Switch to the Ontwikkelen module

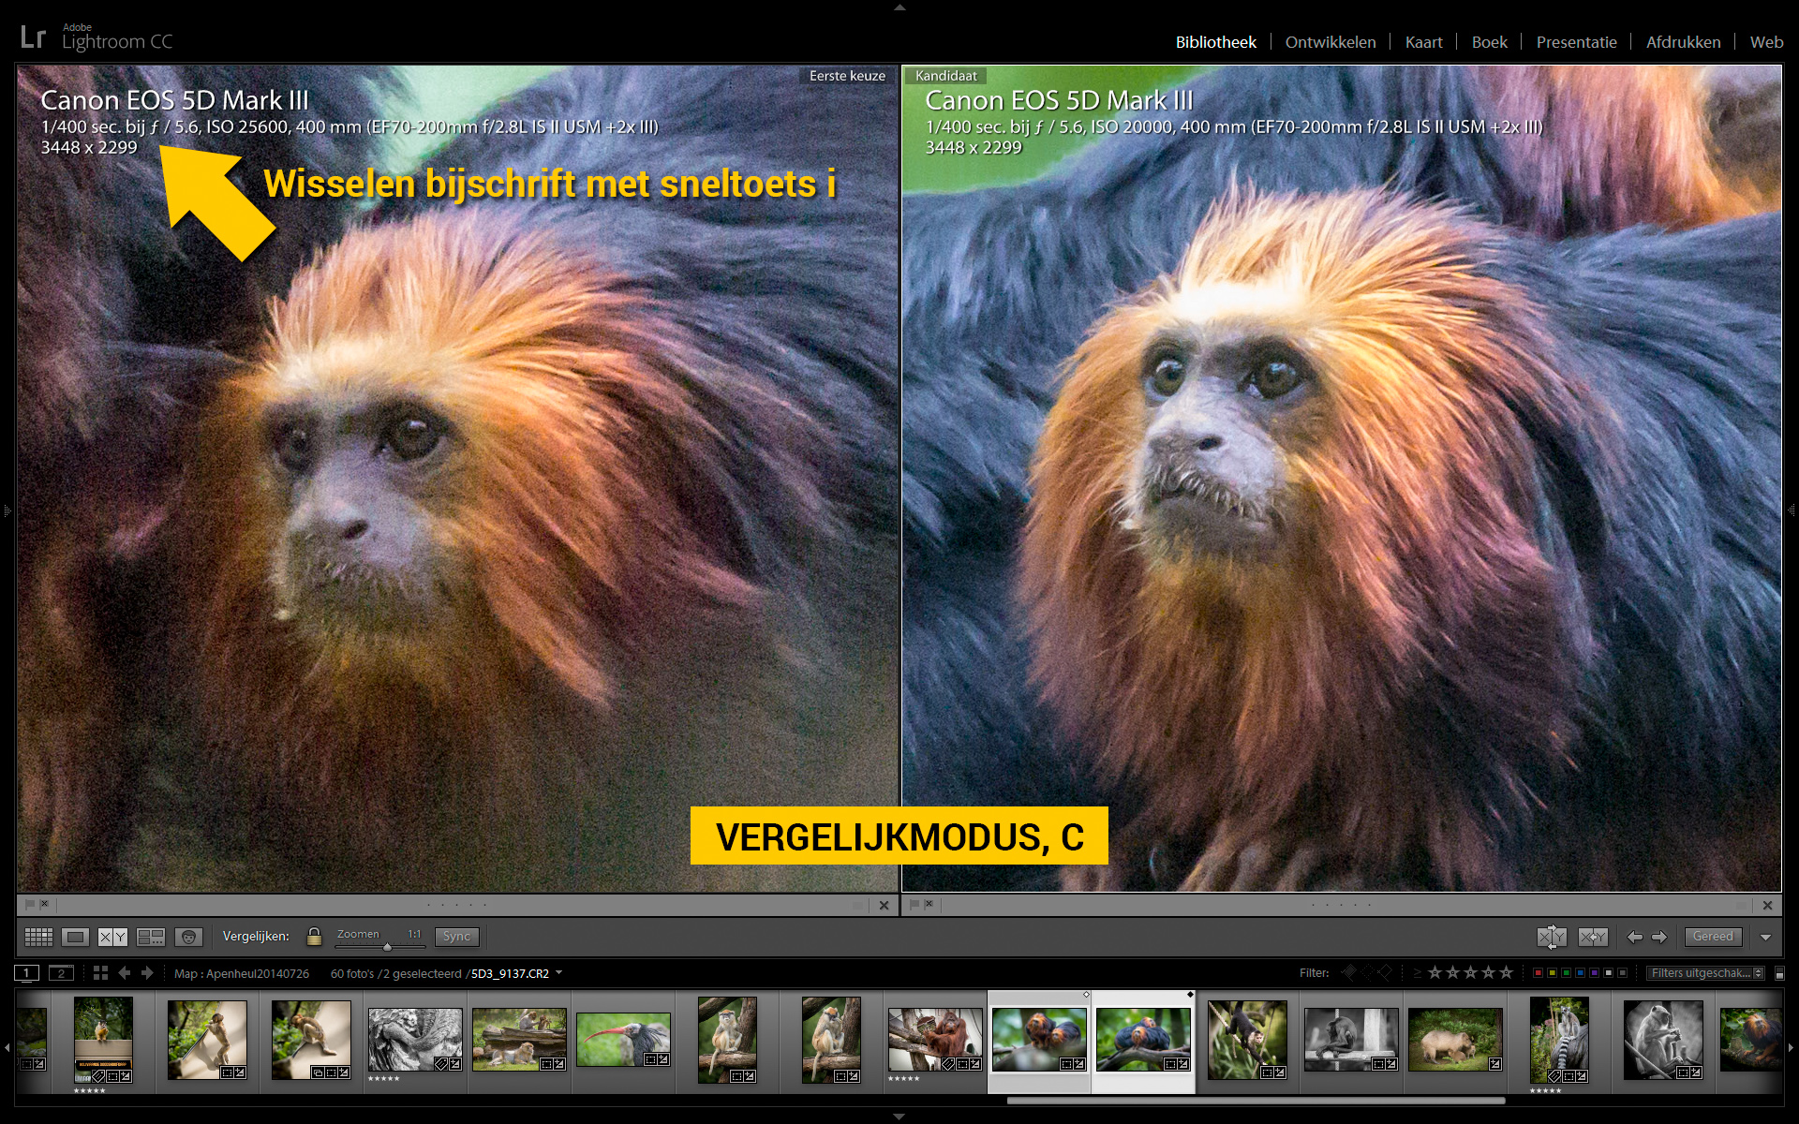coord(1331,41)
